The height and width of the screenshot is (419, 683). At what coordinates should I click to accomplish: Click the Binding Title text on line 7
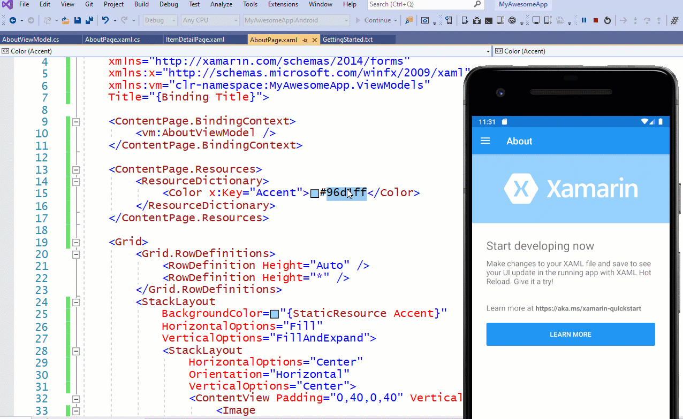206,97
